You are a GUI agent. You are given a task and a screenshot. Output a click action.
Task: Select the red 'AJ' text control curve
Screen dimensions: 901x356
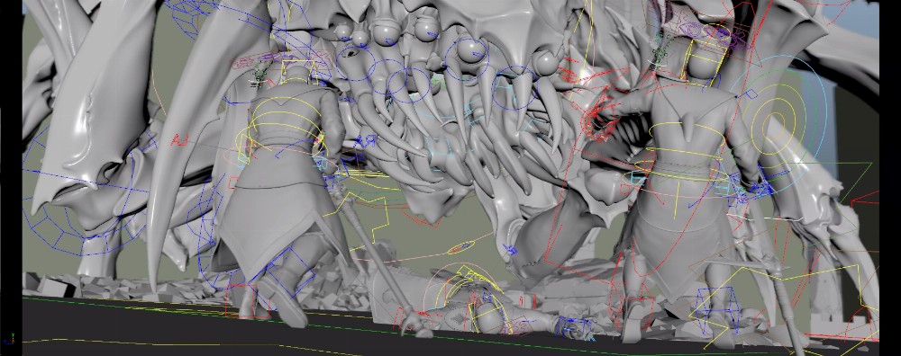[180, 140]
